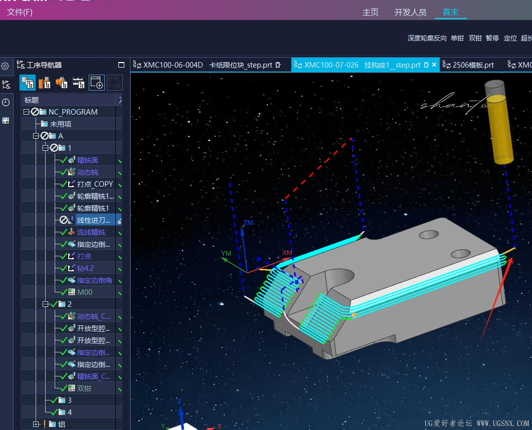Click the 钻4.2 drilling icon
532x430 pixels.
tap(72, 268)
